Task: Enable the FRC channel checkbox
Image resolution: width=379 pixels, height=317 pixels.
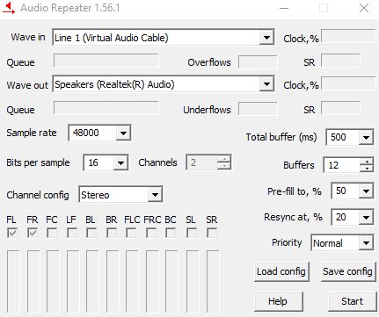Action: coord(151,233)
